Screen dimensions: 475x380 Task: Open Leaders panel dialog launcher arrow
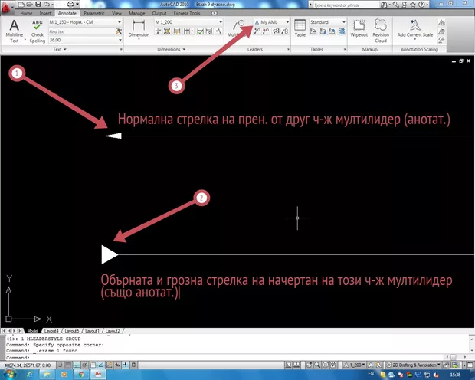coord(288,49)
